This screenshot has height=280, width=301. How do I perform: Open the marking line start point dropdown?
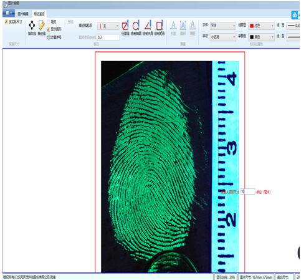click(x=108, y=26)
